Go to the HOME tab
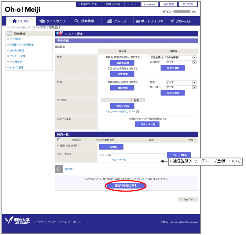Screen dimensions: 246x235 coord(21,21)
